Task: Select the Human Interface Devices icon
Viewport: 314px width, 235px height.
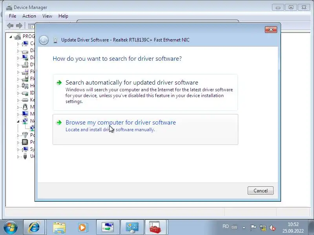Action: pyautogui.click(x=25, y=86)
